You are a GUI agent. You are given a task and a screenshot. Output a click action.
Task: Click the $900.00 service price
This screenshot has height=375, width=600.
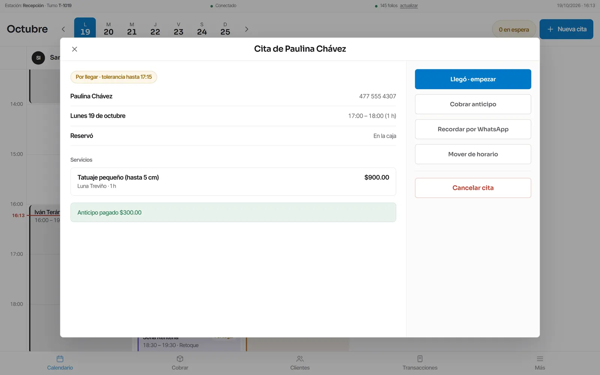pos(376,177)
